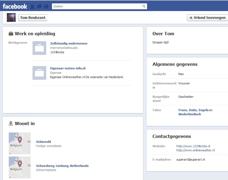This screenshot has width=228, height=180.
Task: Open the Duits language link
Action: (193, 110)
